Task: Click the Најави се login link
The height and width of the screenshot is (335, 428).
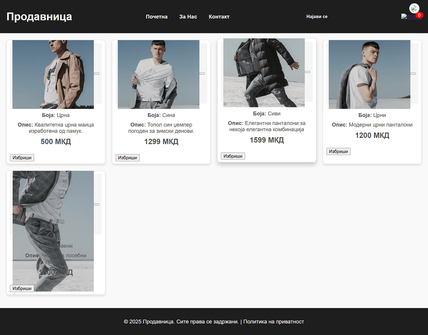Action: click(317, 17)
